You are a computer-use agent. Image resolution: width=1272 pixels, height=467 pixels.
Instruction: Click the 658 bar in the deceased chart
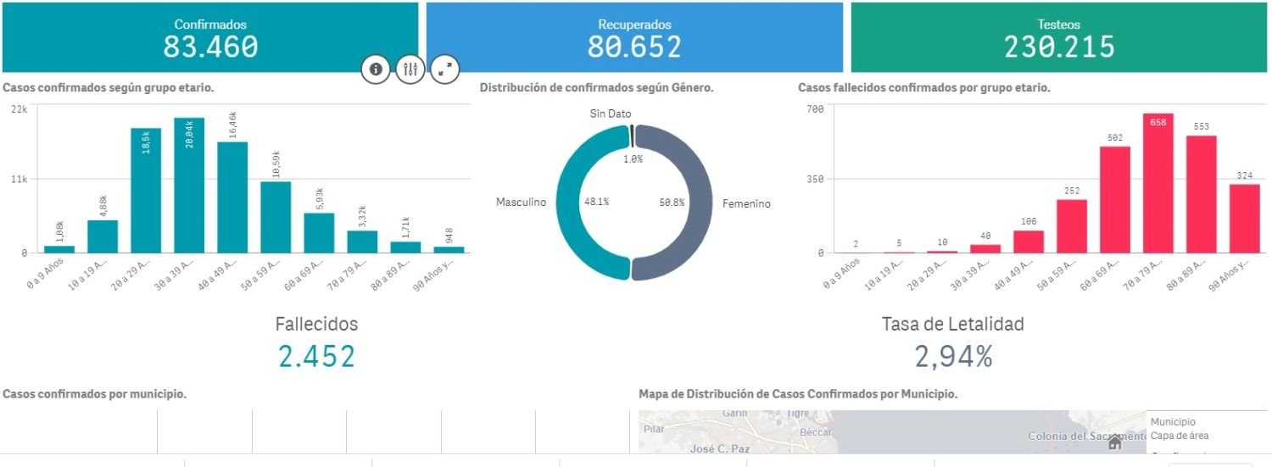click(x=1158, y=183)
